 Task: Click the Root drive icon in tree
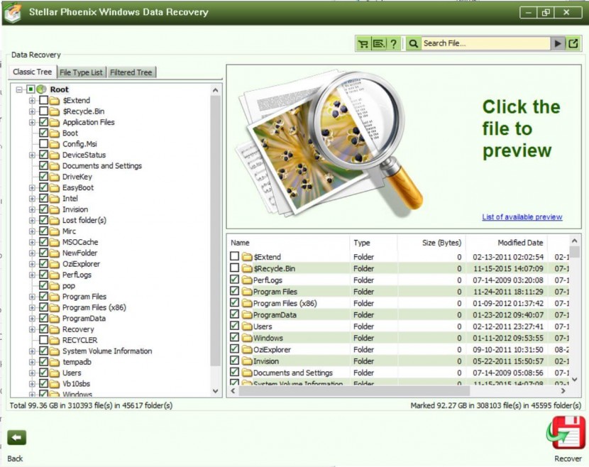click(42, 89)
